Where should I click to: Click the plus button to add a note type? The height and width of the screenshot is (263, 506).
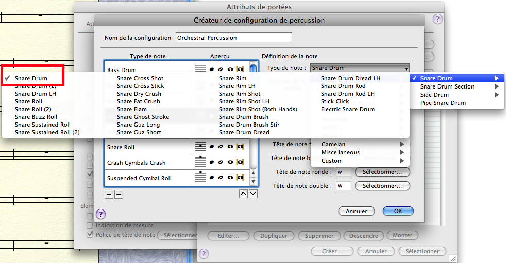click(109, 194)
